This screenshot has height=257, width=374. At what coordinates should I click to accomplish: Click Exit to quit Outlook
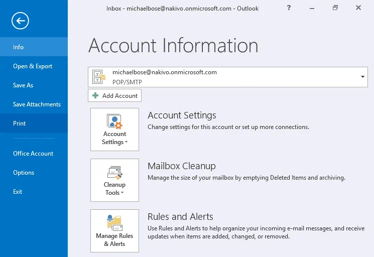(x=18, y=192)
